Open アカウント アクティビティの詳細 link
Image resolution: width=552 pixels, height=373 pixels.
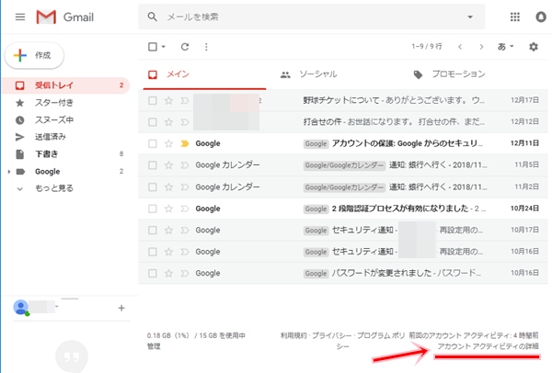point(488,346)
